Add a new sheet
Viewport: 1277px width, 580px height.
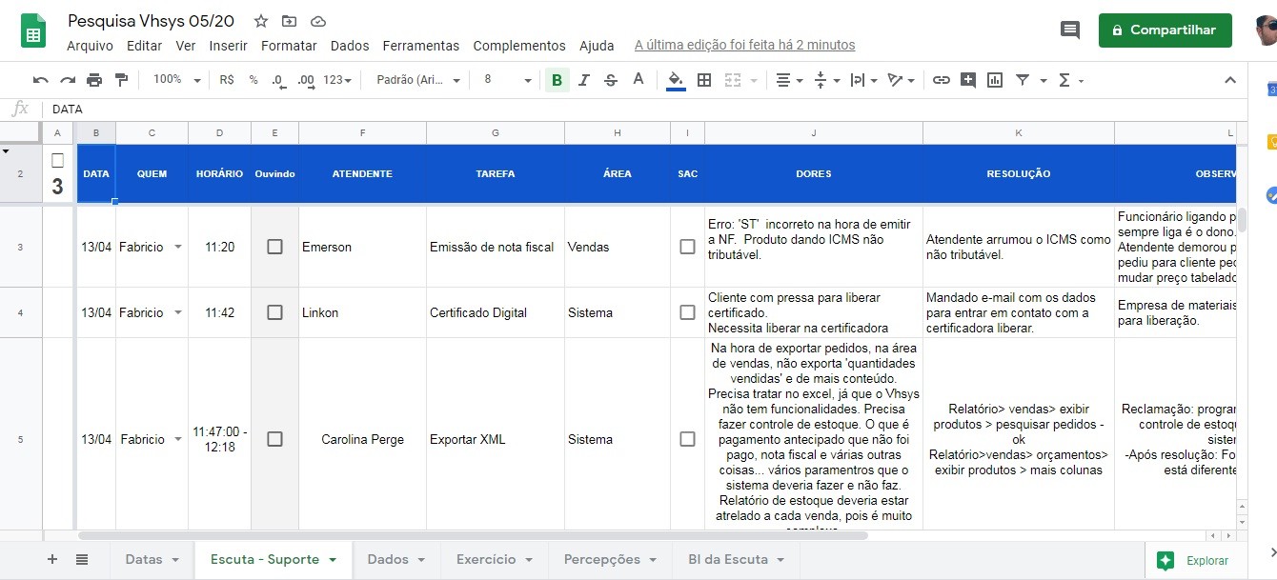(52, 560)
